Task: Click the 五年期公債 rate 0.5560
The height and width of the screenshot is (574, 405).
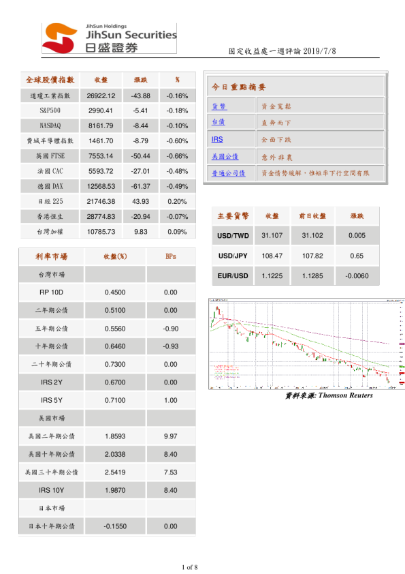Action: coord(115,329)
